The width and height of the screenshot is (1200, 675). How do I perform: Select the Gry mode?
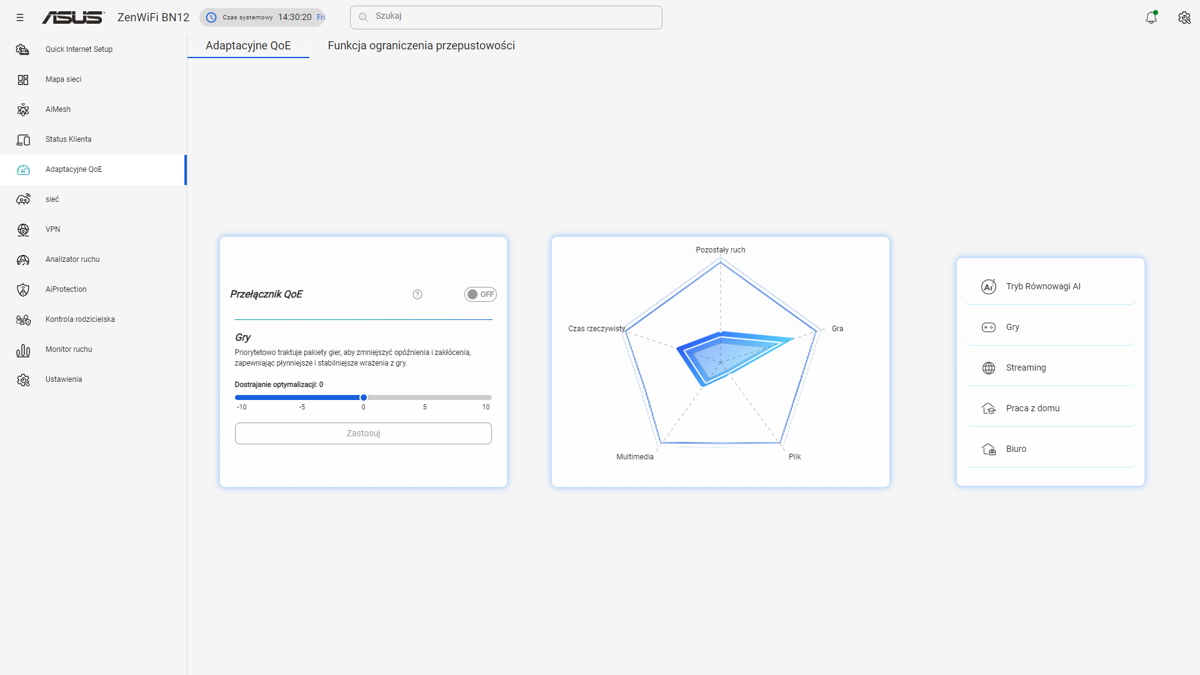tap(1050, 327)
